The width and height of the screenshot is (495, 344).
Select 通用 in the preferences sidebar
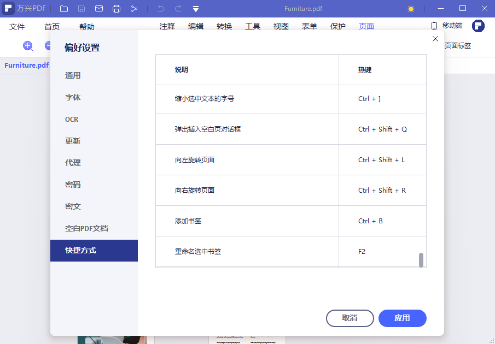click(x=73, y=75)
